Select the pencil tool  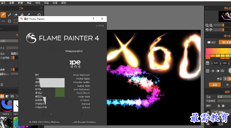click(x=10, y=15)
